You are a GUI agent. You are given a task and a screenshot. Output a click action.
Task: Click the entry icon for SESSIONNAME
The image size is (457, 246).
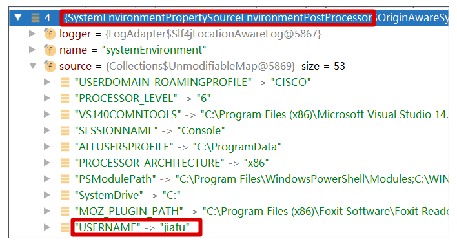tap(65, 130)
